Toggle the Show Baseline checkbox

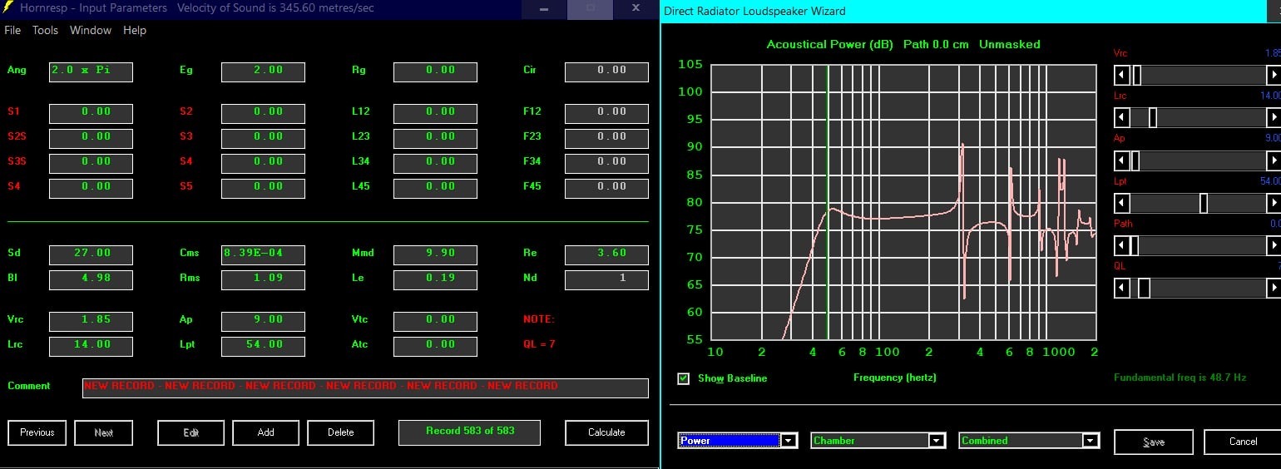pos(684,378)
